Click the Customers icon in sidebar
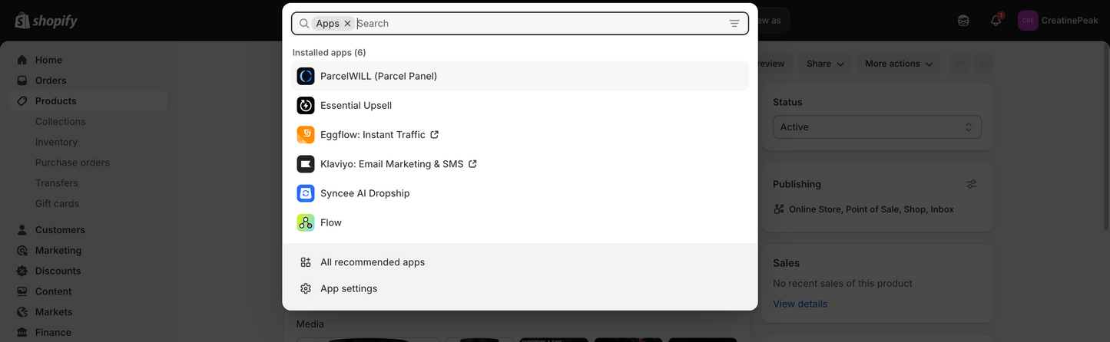Image resolution: width=1110 pixels, height=342 pixels. pos(22,230)
